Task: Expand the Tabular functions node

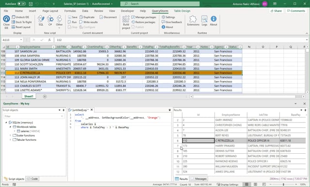Action: point(10,140)
